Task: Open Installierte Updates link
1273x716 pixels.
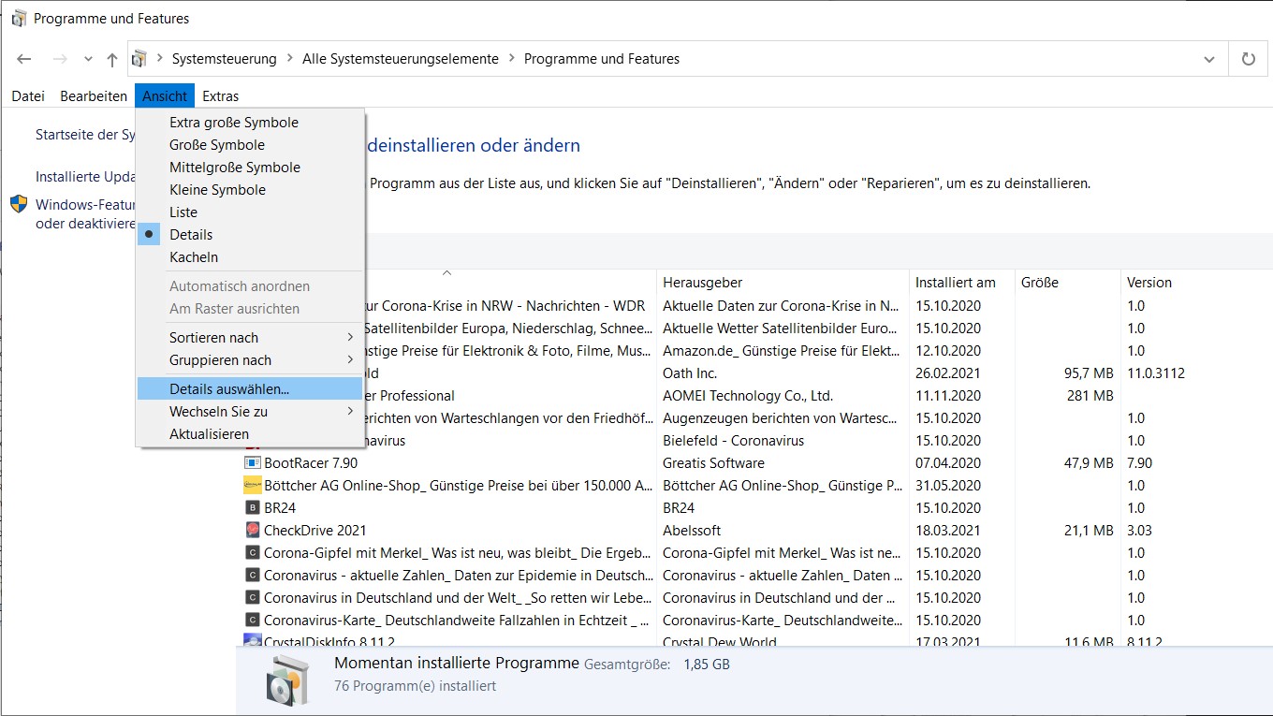Action: tap(85, 177)
